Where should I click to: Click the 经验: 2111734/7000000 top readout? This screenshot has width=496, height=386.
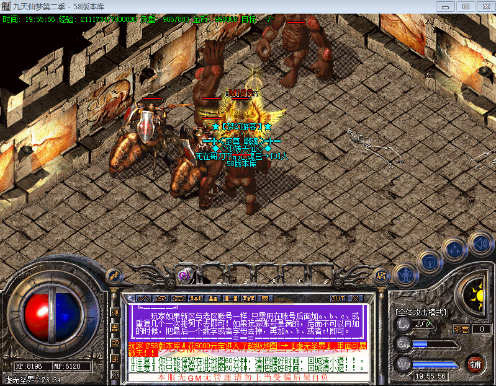(97, 19)
